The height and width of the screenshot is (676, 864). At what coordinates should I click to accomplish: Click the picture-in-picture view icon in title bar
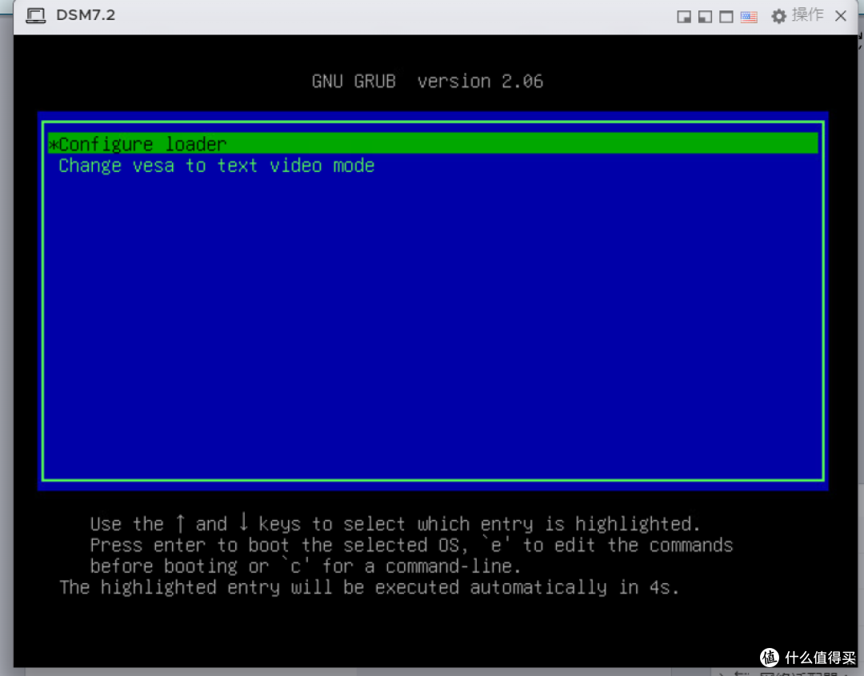[x=684, y=17]
